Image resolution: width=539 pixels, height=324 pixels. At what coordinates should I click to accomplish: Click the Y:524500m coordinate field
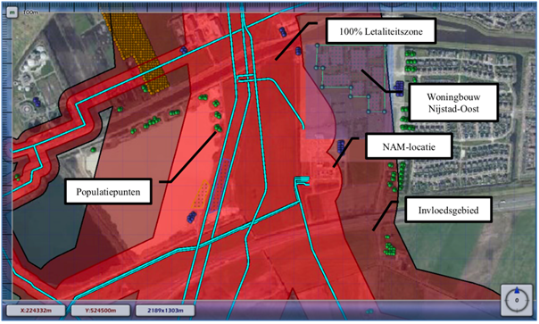point(100,311)
